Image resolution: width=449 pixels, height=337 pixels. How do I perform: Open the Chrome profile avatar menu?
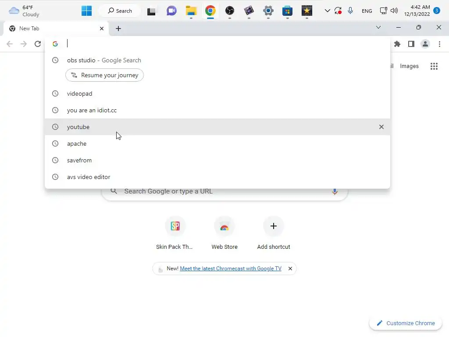425,44
